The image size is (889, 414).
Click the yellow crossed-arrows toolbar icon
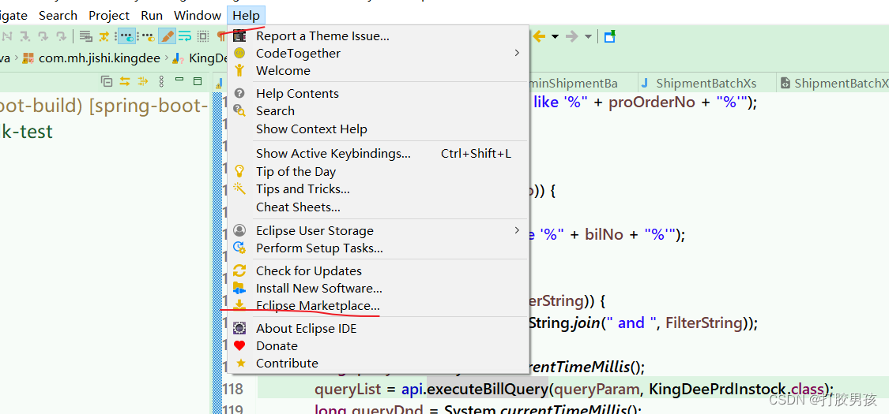tap(104, 36)
